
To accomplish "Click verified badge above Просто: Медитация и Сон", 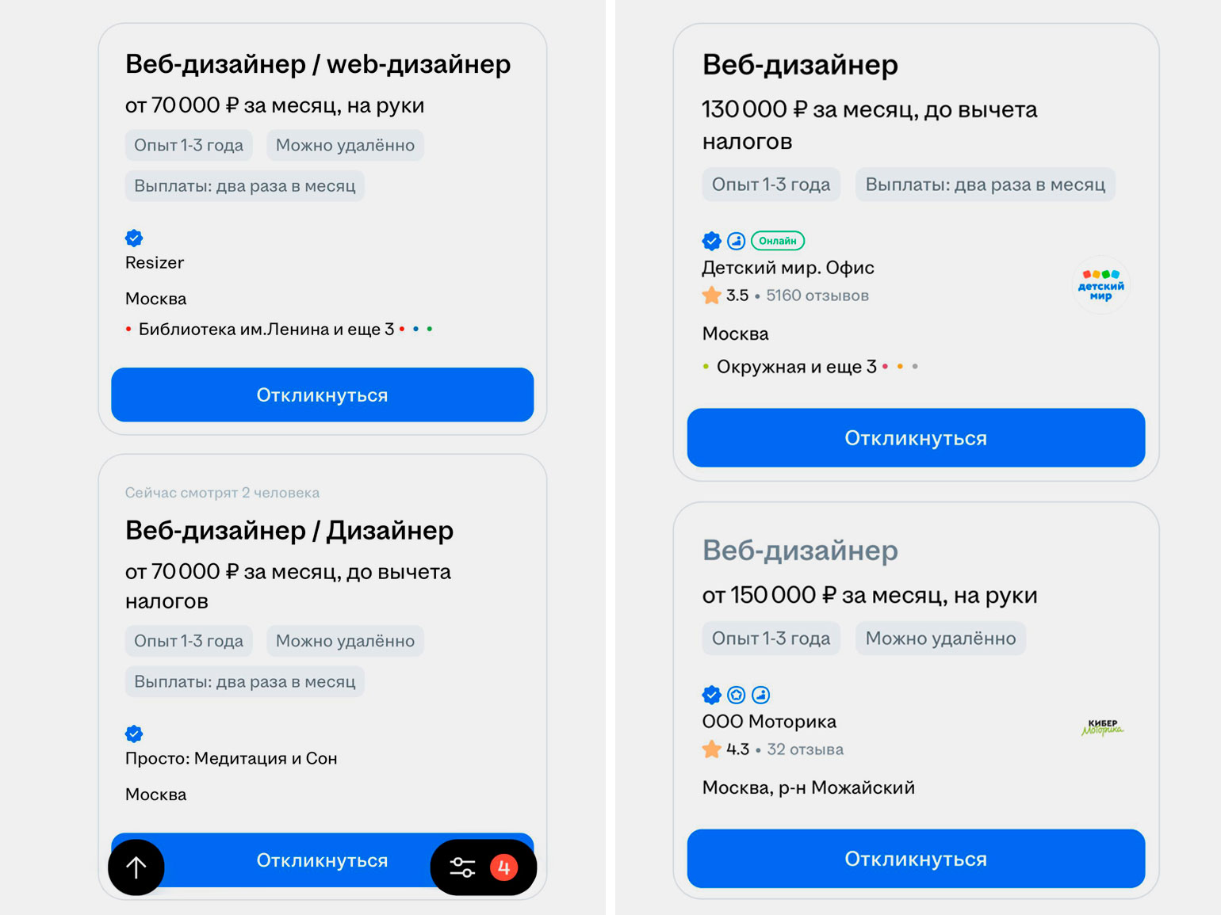I will pyautogui.click(x=134, y=734).
